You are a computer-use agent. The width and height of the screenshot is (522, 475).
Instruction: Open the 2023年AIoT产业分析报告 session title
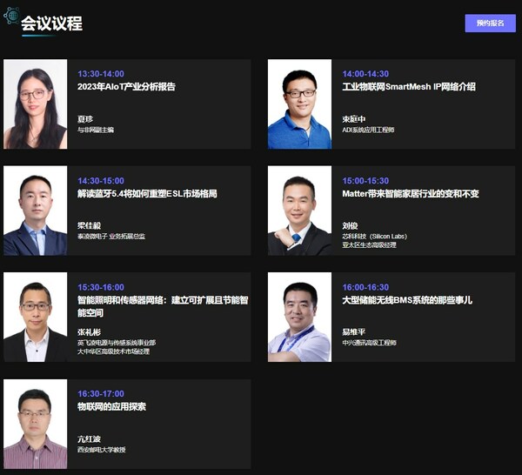point(126,87)
